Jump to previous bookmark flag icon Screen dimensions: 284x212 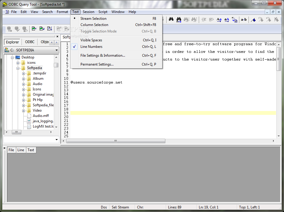(x=269, y=19)
